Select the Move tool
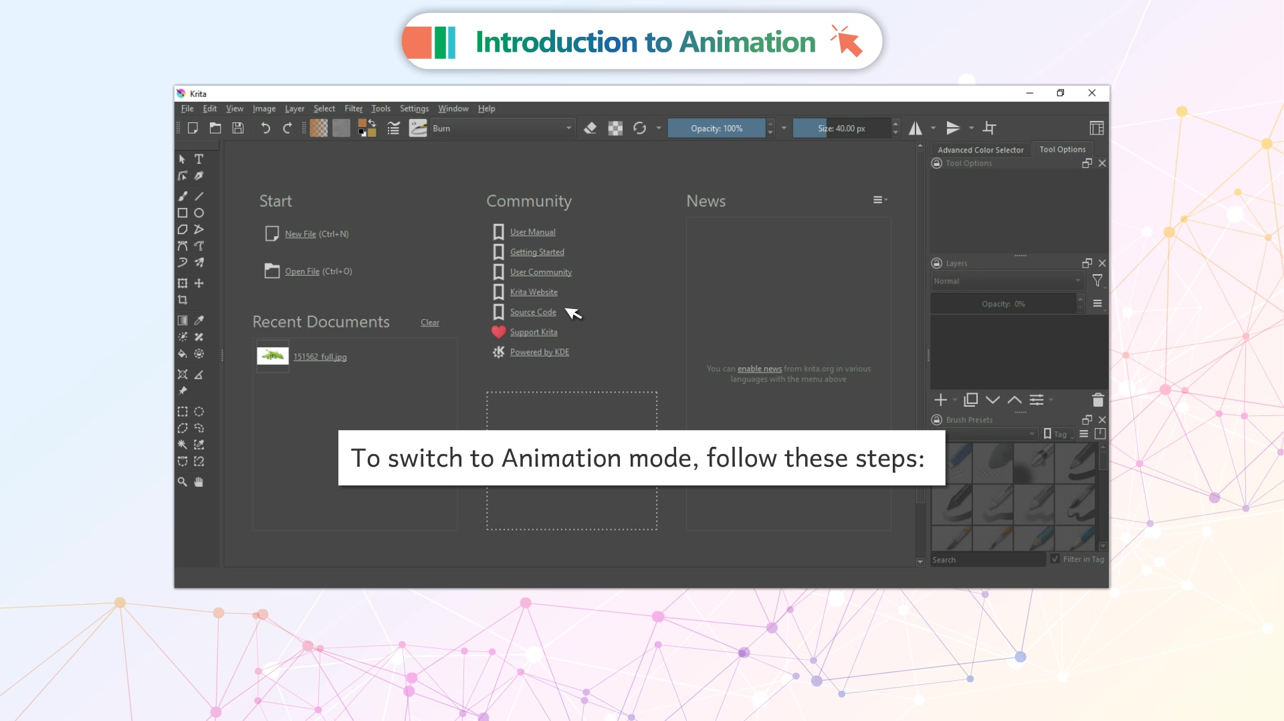The width and height of the screenshot is (1284, 721). pos(199,284)
